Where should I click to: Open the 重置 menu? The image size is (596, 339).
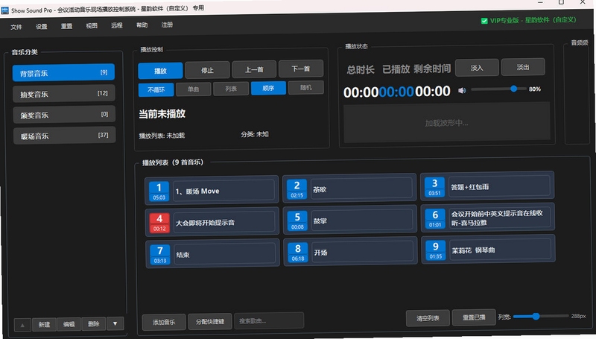(66, 26)
